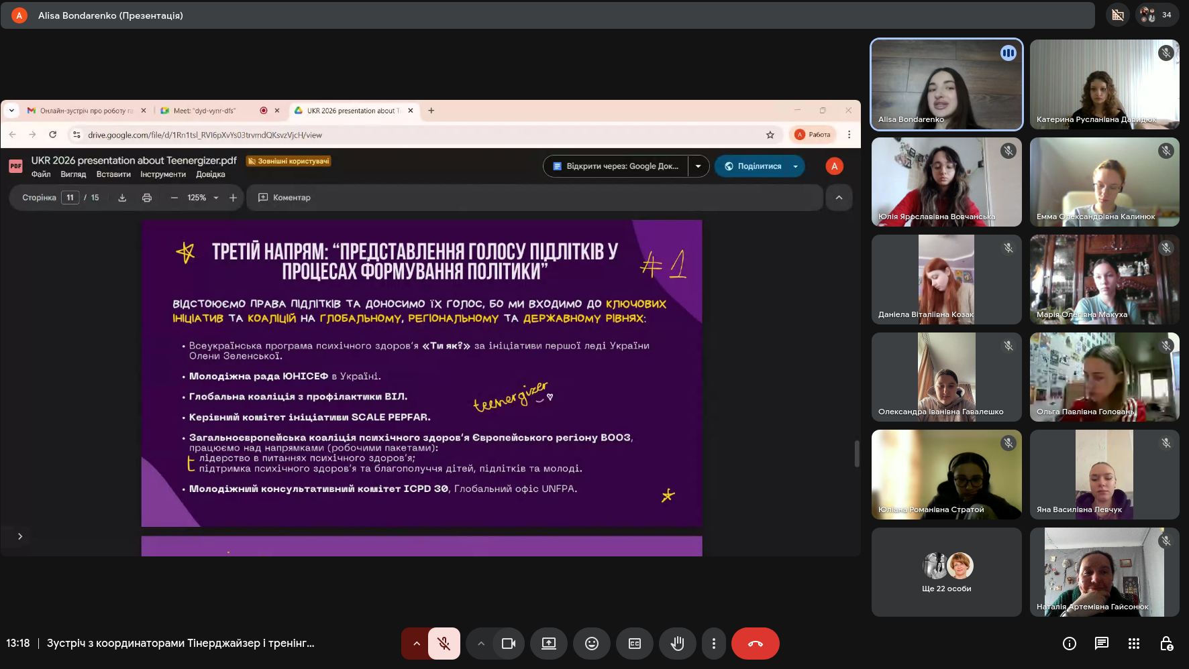This screenshot has width=1189, height=669.
Task: Open the activities grid icon
Action: click(1134, 644)
